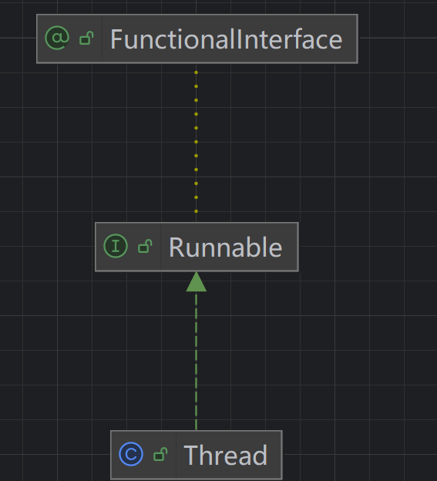
Task: Click the green arrowhead pointing to Runnable
Action: tap(197, 281)
